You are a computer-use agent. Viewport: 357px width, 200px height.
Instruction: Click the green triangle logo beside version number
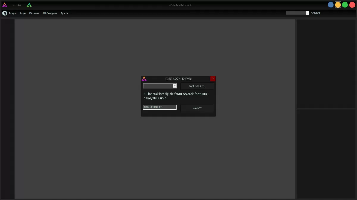coord(29,5)
